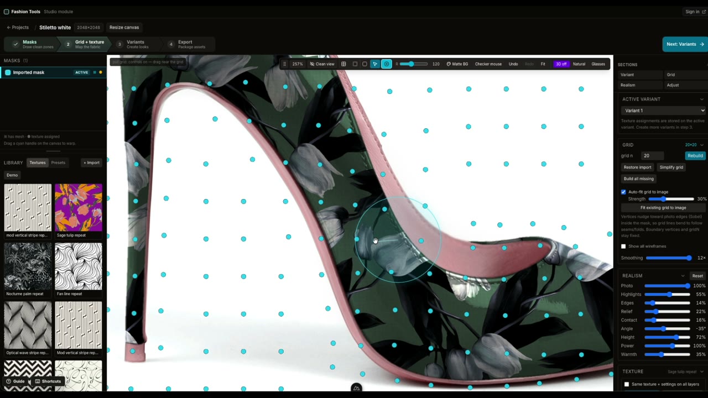
Task: Activate the pointer arrow tool
Action: pyautogui.click(x=375, y=64)
